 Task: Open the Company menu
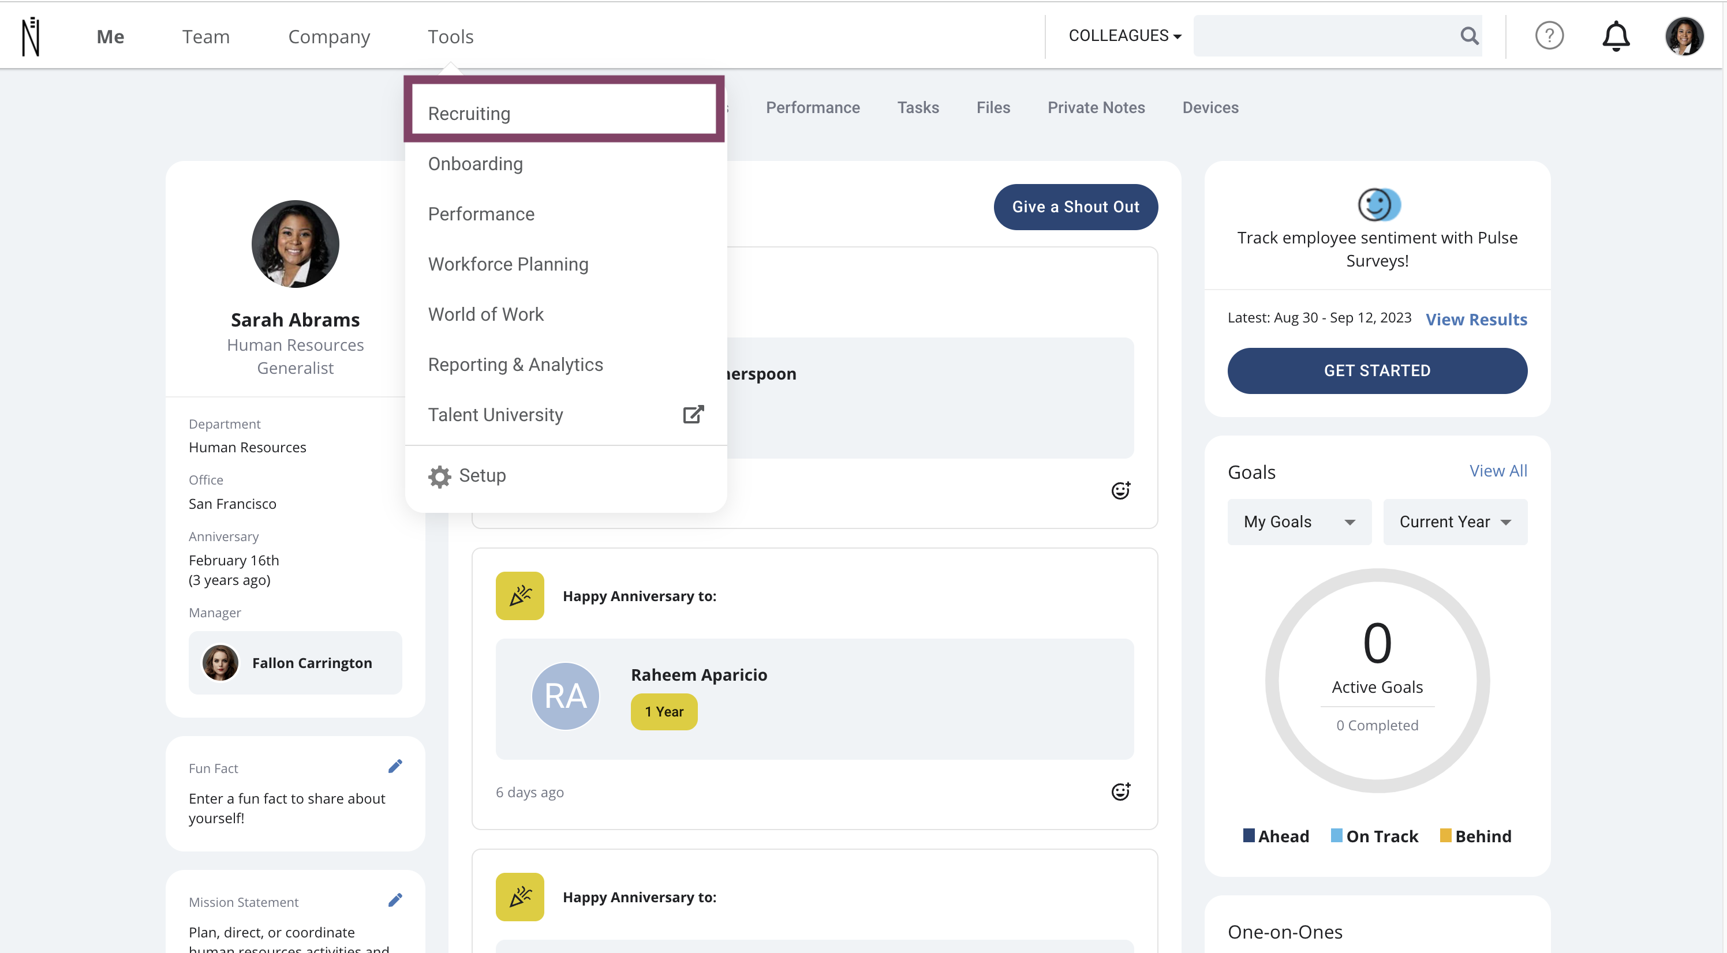coord(329,37)
